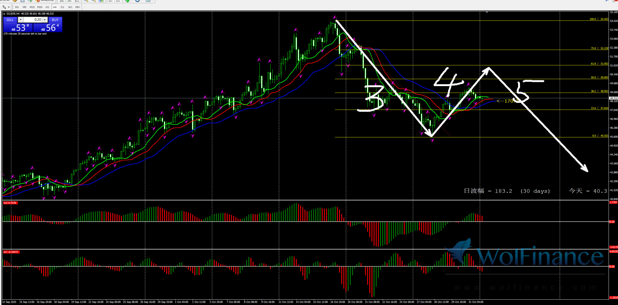Collapse one-click trading panel triangle near SILVER,H4
This screenshot has height=305, width=618.
point(4,14)
